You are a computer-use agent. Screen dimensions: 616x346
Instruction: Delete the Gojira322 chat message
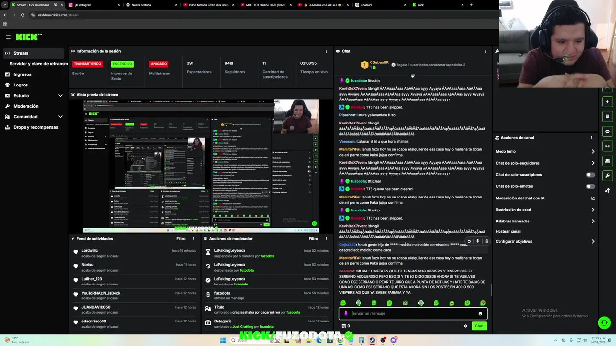(x=486, y=241)
